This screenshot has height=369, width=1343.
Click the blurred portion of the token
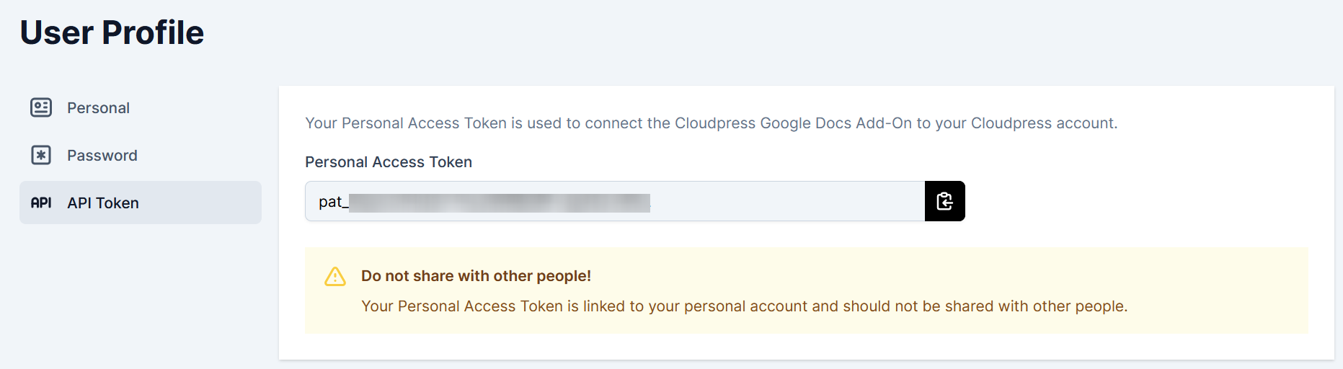(x=499, y=203)
